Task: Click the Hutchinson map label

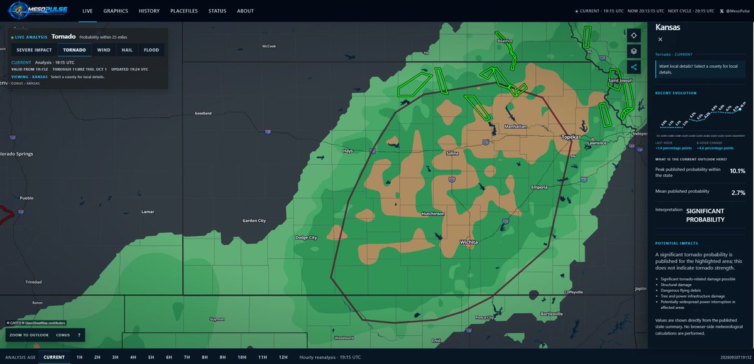Action: point(433,214)
